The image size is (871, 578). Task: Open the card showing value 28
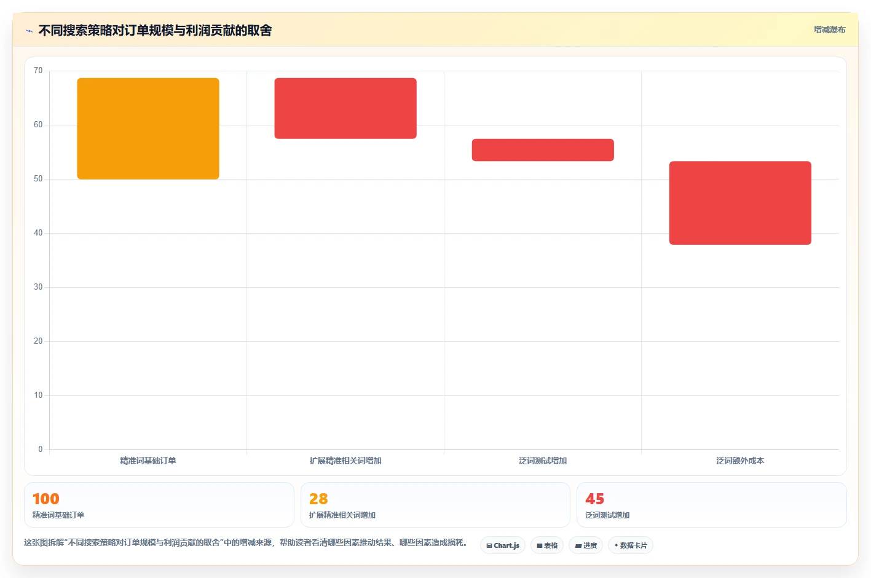pos(435,505)
